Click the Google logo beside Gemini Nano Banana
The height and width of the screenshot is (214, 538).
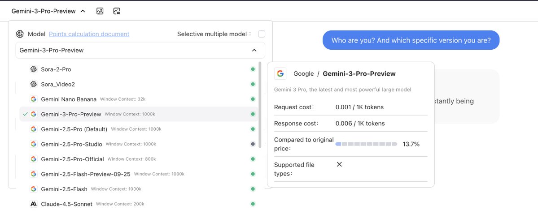33,99
